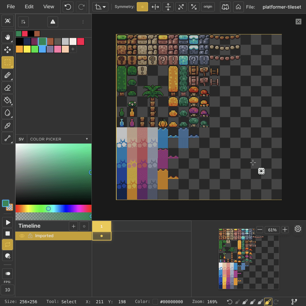Add a new palette color swatch

click(x=73, y=49)
